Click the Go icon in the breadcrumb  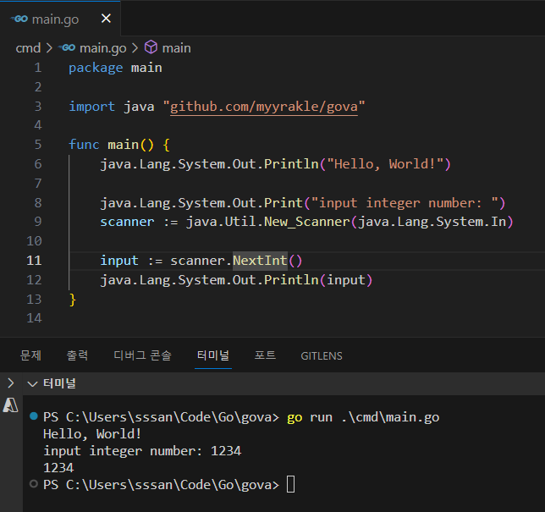[67, 48]
